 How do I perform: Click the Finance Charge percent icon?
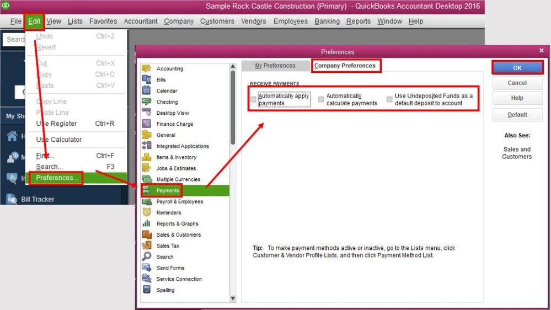click(x=147, y=124)
